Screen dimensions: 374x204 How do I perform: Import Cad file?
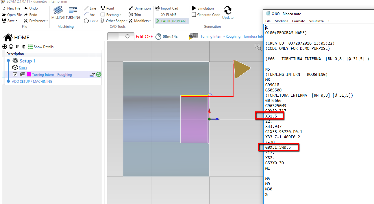[167, 8]
